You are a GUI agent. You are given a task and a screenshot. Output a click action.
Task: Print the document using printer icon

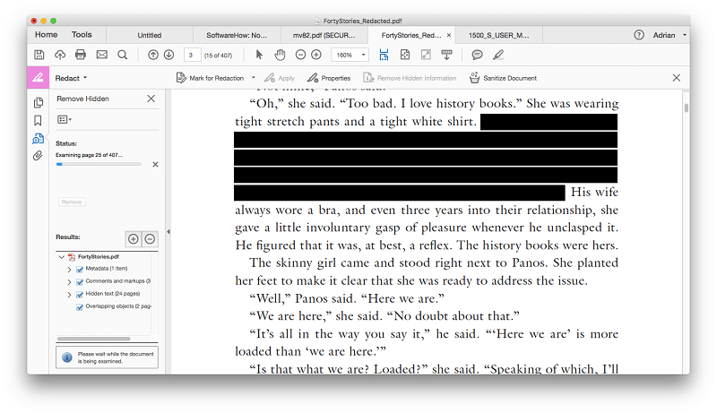coord(81,55)
